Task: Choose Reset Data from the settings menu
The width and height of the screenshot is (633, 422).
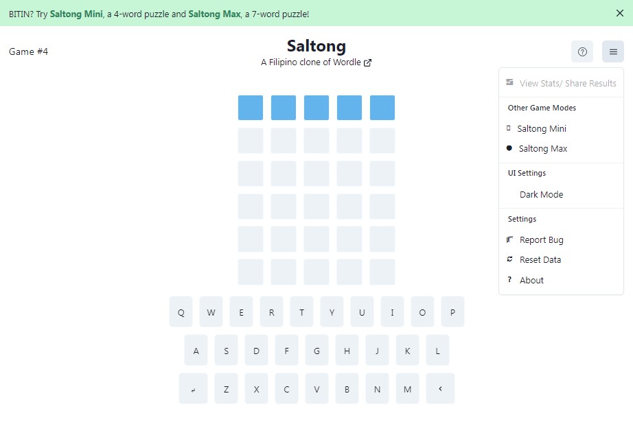Action: click(x=540, y=259)
